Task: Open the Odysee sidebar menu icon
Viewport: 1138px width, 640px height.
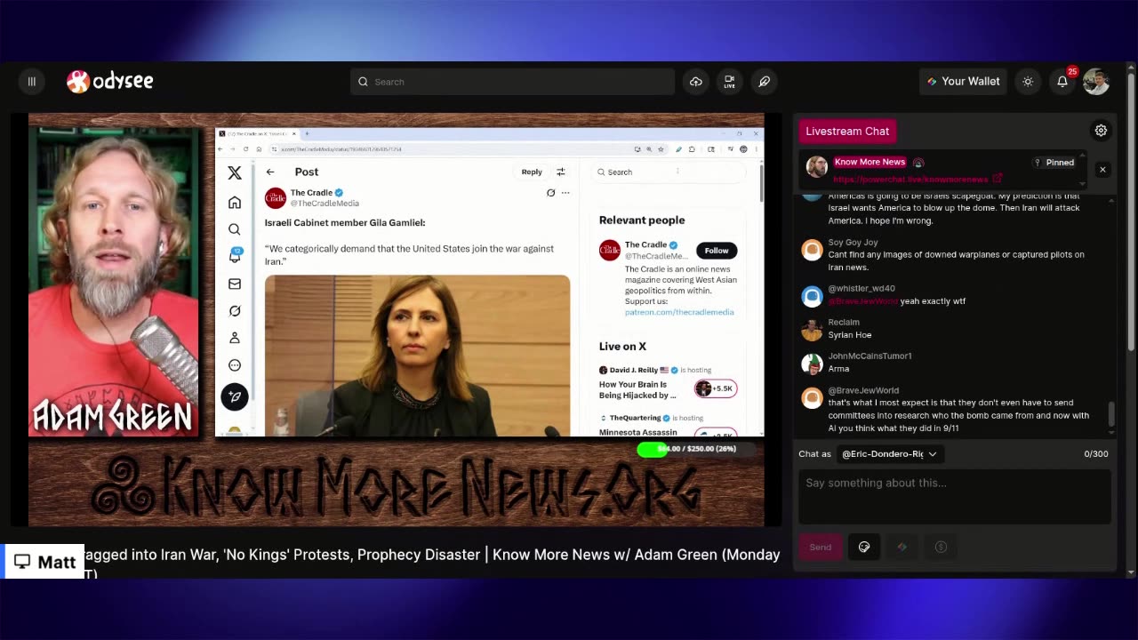Action: pyautogui.click(x=32, y=82)
